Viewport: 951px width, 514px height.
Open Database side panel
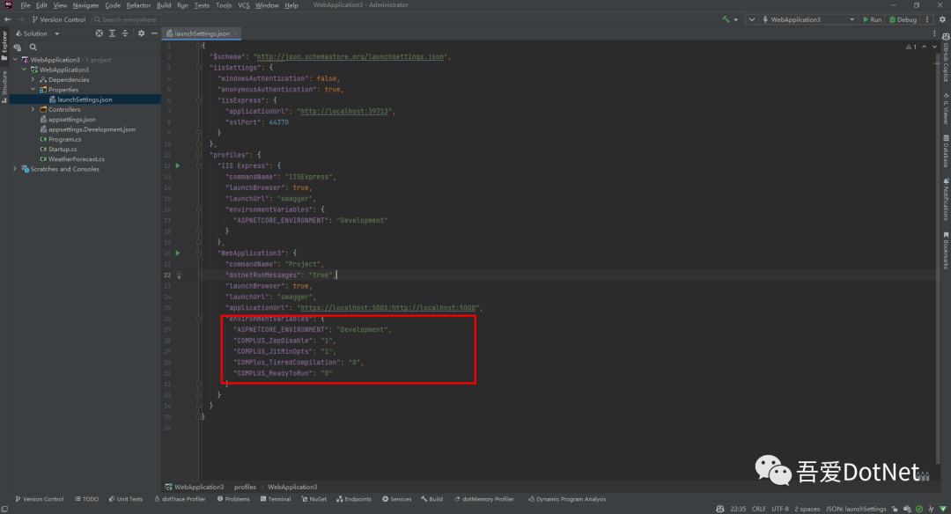pos(946,151)
